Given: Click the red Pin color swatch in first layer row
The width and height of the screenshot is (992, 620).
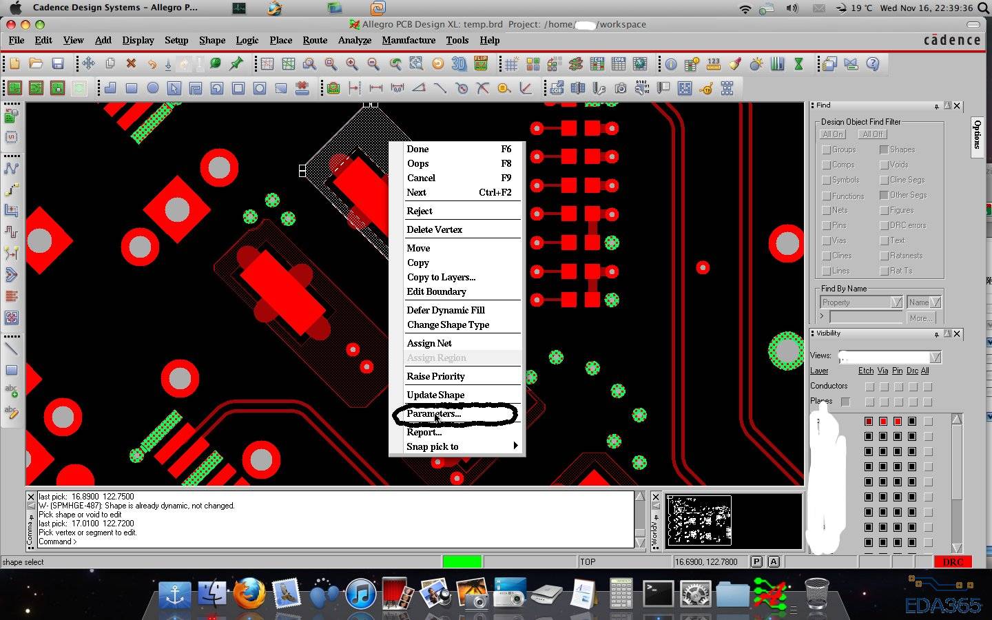Looking at the screenshot, I should click(x=898, y=421).
